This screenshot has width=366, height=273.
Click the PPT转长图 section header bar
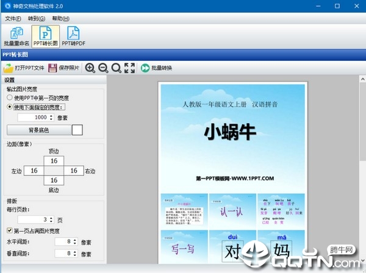183,55
